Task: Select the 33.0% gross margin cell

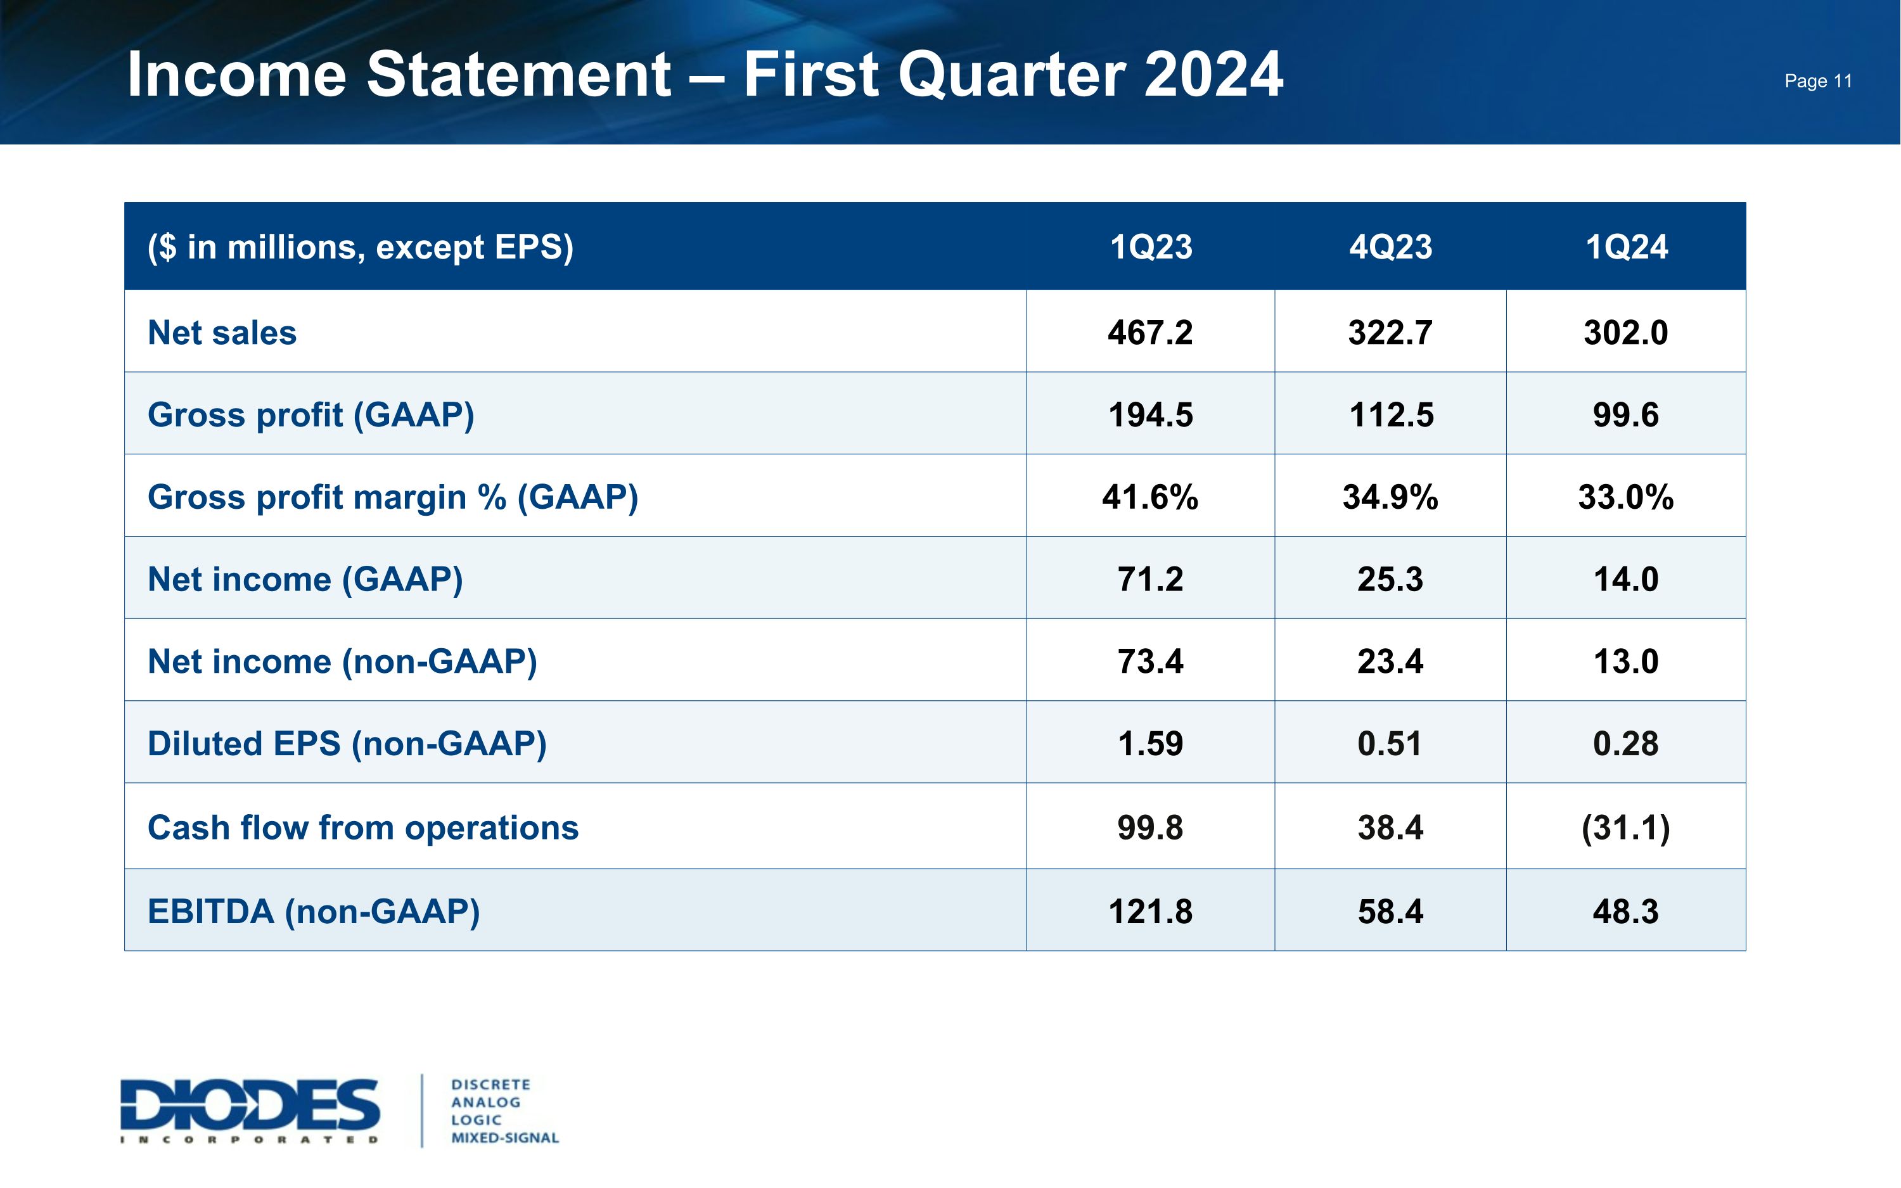Action: pos(1625,497)
